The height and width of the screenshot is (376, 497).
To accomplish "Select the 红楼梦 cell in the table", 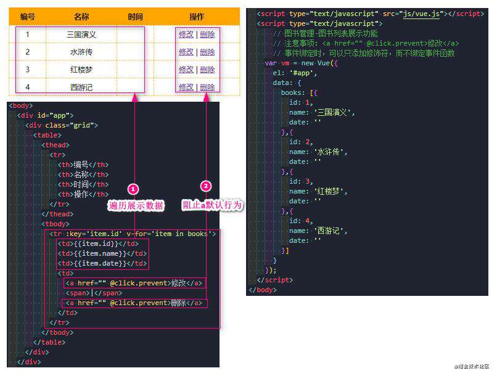I will (x=81, y=70).
